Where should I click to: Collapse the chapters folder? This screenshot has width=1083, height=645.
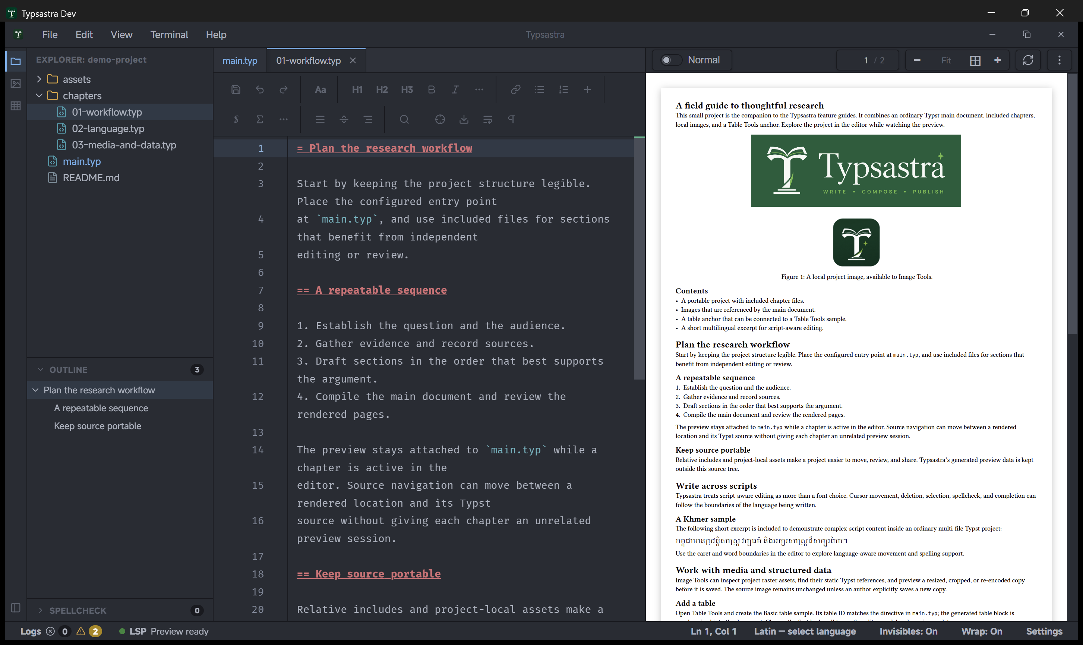click(x=39, y=95)
